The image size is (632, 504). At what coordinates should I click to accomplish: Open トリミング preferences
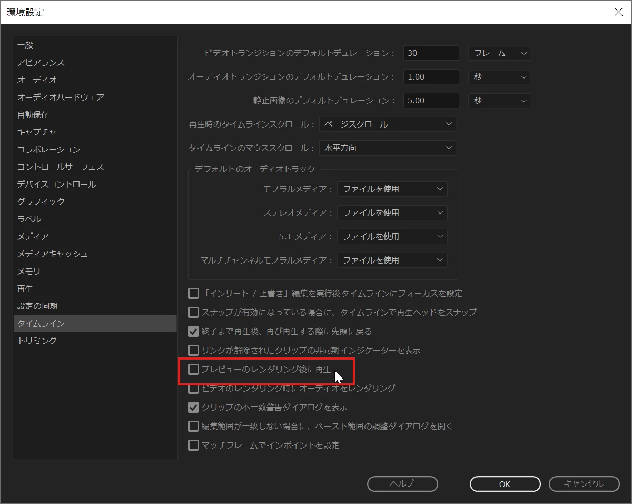click(95, 341)
